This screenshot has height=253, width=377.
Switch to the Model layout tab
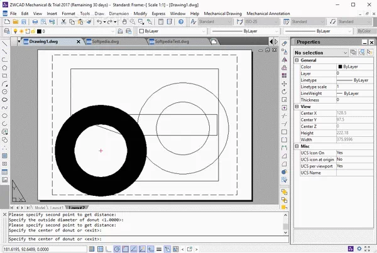pyautogui.click(x=40, y=207)
